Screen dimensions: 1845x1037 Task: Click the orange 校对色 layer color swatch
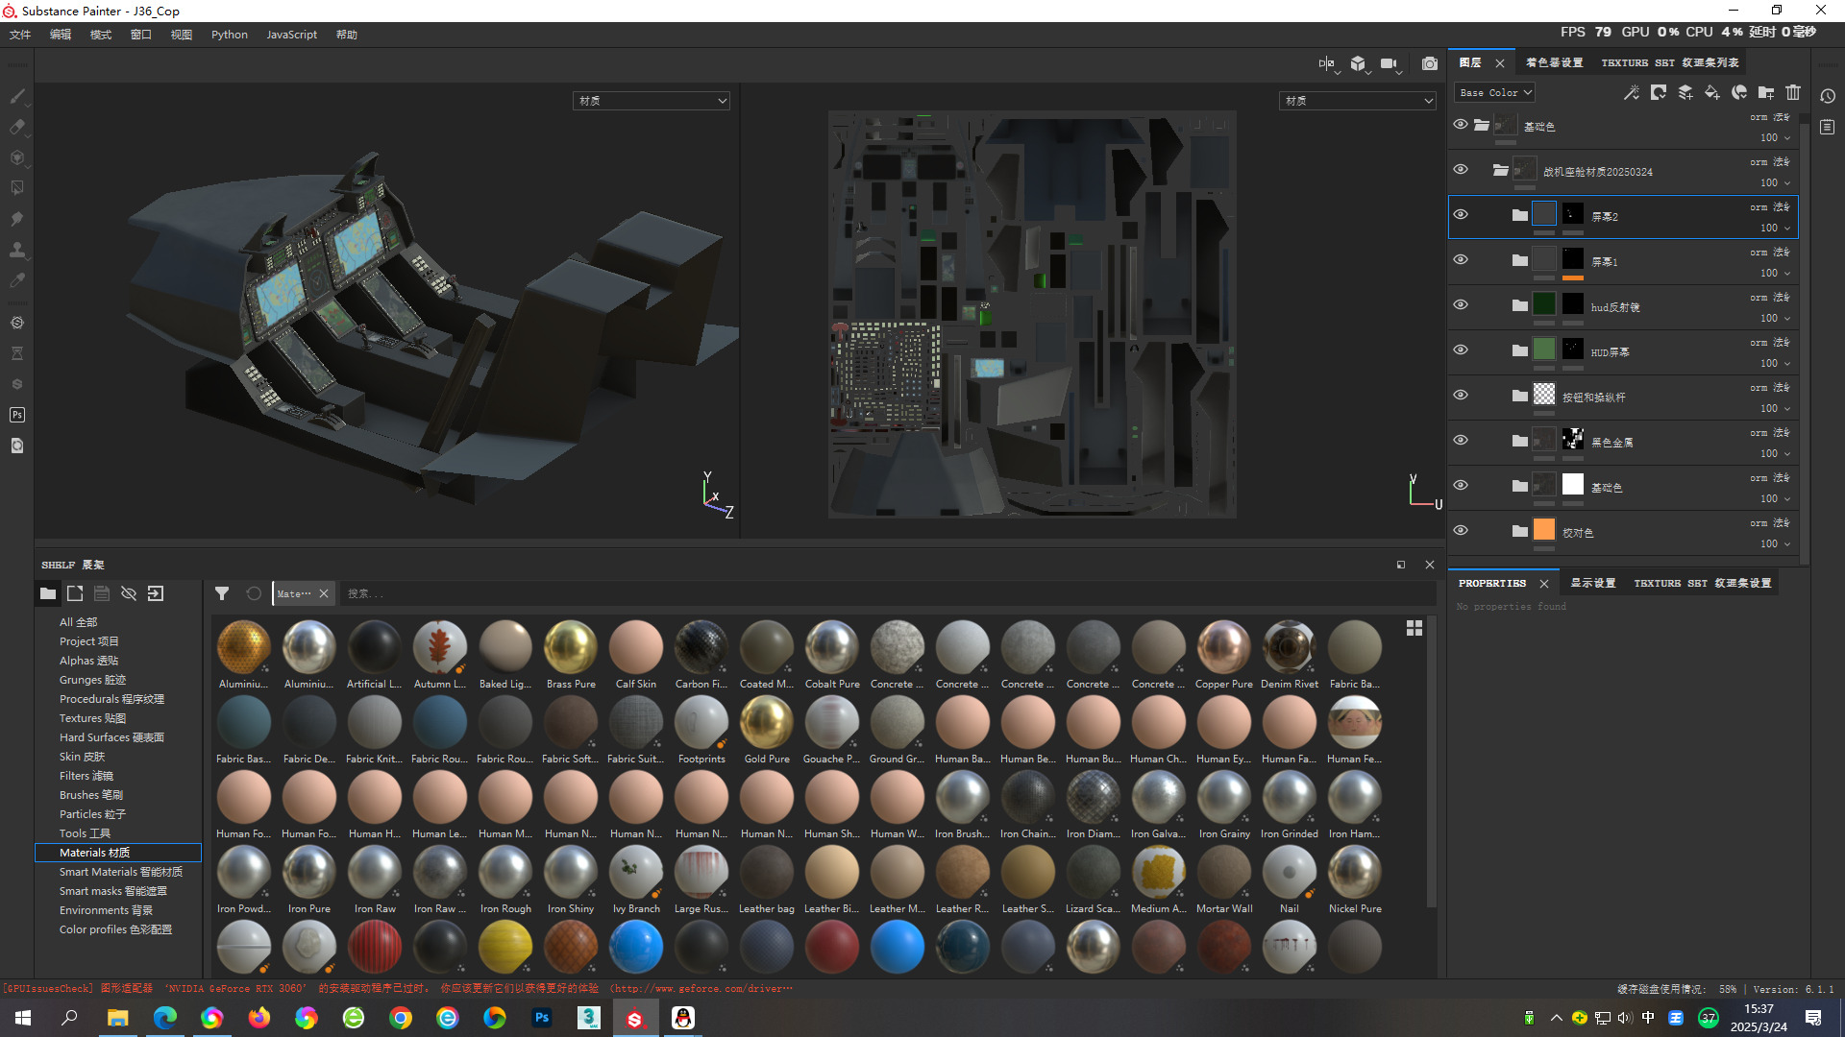click(x=1543, y=531)
